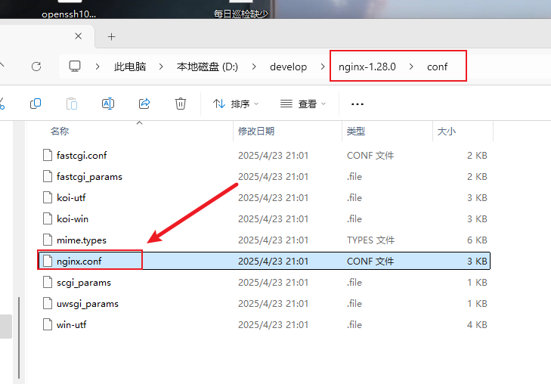Click file icon of fastcgi.conf
The height and width of the screenshot is (384, 551).
(48, 155)
